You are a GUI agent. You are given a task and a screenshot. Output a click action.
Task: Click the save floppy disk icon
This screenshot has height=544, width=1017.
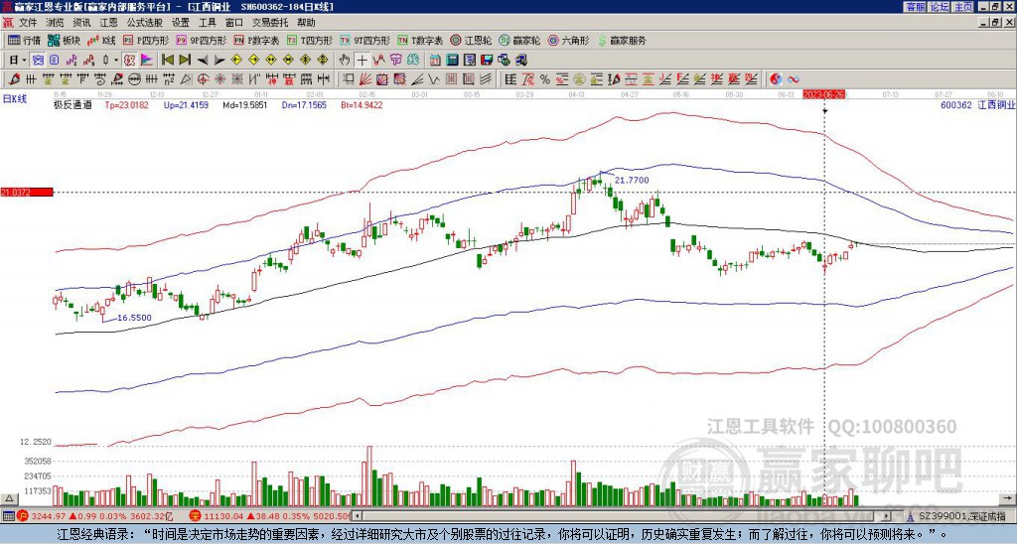pos(487,61)
